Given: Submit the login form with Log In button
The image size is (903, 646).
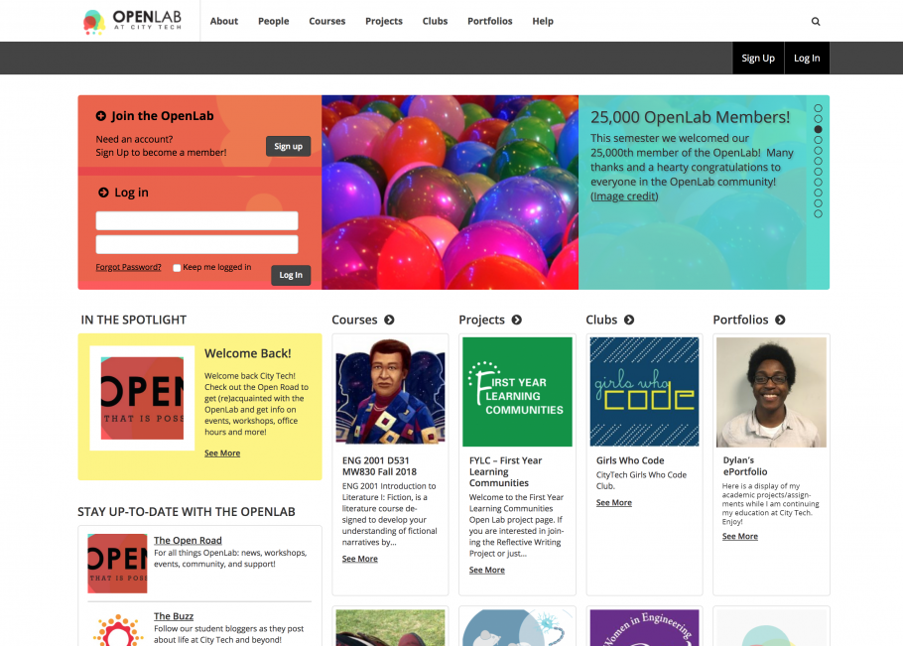Looking at the screenshot, I should coord(291,275).
